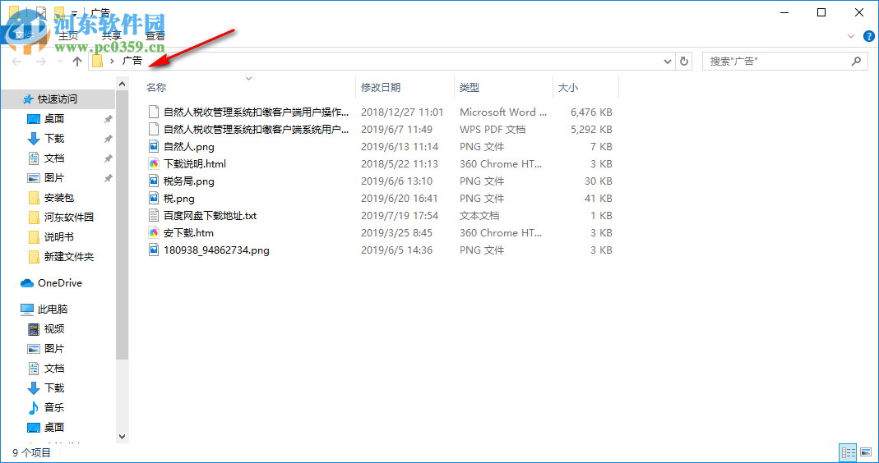879x463 pixels.
Task: Select file 税务局.png
Action: click(x=189, y=181)
